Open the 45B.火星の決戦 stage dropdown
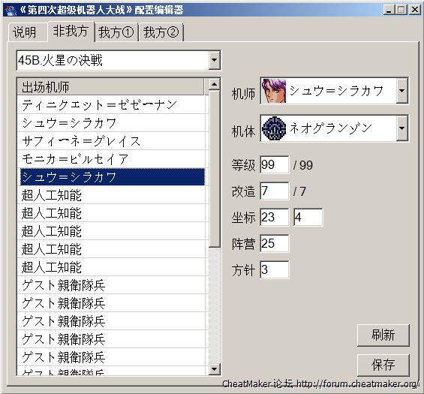424x394 pixels. [x=214, y=60]
